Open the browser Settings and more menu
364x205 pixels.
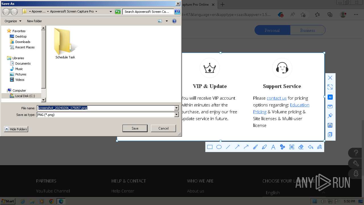tap(356, 15)
